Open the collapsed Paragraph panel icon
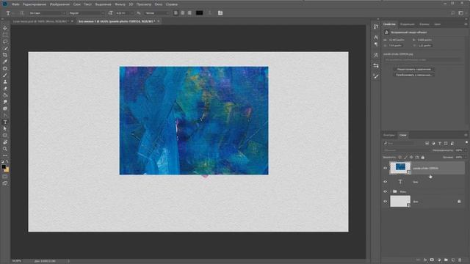This screenshot has height=264, width=470. (x=376, y=44)
